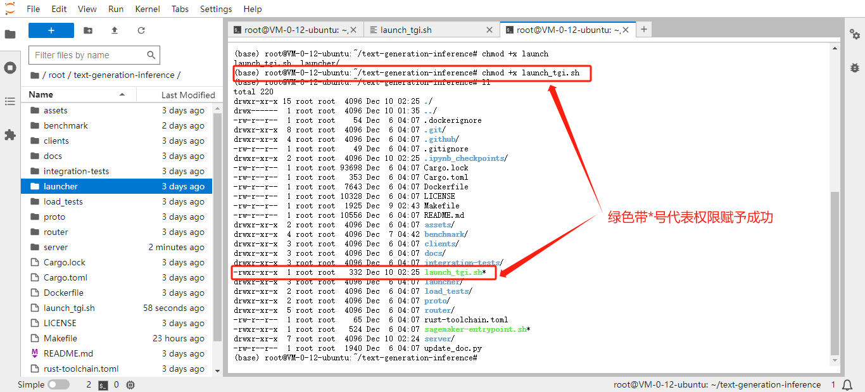Add a new tab with plus button
This screenshot has width=865, height=392.
pos(644,29)
